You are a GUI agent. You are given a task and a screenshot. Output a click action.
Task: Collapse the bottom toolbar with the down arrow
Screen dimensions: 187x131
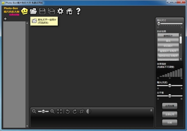[151, 110]
